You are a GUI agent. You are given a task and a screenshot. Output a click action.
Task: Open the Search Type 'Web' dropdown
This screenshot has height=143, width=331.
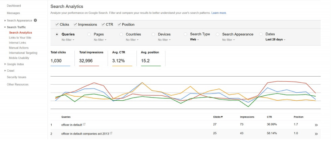coord(194,40)
